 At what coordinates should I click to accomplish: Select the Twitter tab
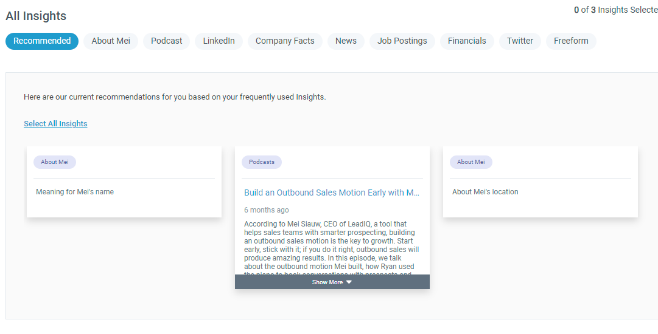[520, 41]
